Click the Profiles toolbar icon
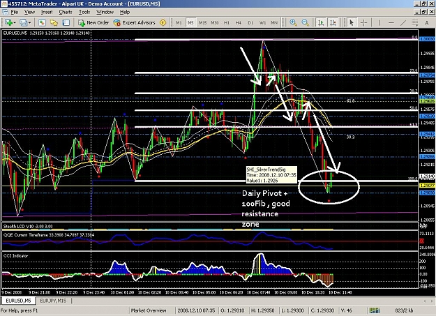The image size is (436, 316). [23, 22]
